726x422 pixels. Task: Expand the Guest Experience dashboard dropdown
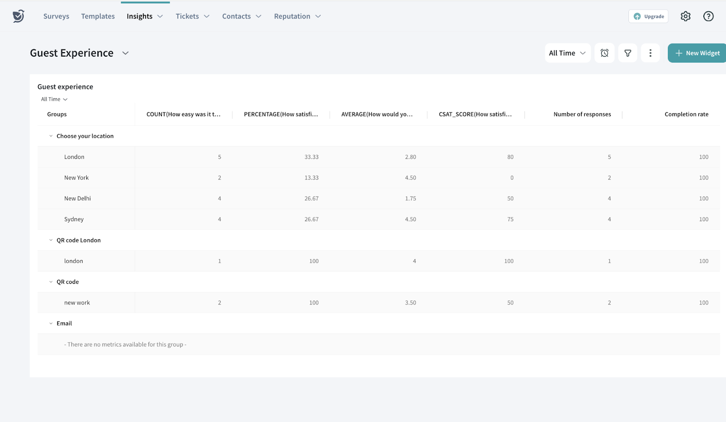click(x=126, y=53)
